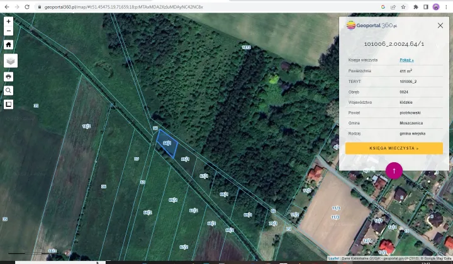This screenshot has height=264, width=453.
Task: Select parcel labeled 65/1 on the map
Action: point(185,159)
